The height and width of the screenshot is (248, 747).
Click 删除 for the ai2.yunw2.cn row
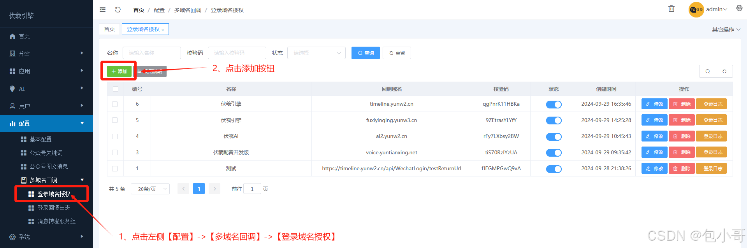tap(682, 136)
